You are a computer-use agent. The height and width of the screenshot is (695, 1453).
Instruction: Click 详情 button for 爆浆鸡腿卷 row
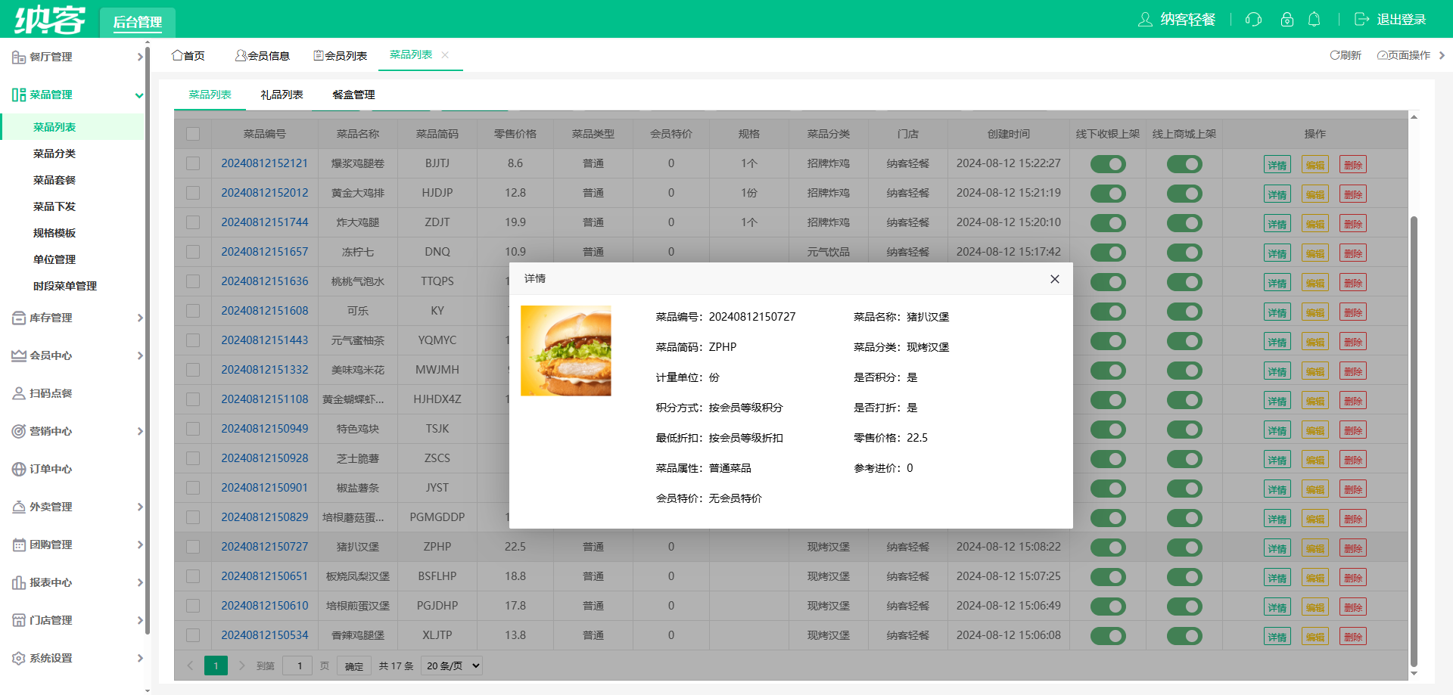tap(1277, 165)
